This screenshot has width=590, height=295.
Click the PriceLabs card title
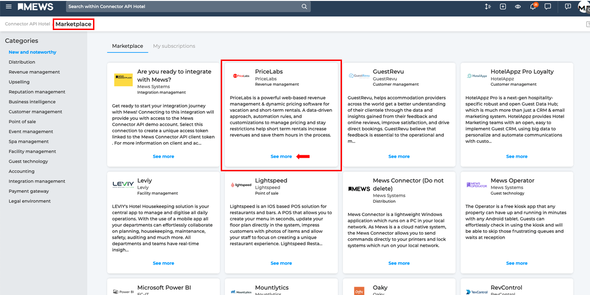click(x=269, y=72)
